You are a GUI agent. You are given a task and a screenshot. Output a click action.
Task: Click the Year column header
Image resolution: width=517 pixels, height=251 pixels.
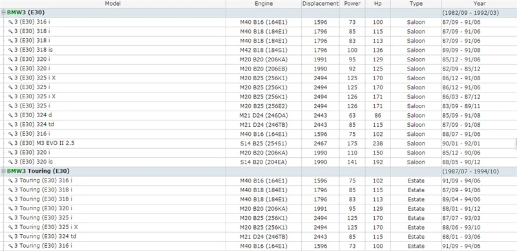tap(480, 4)
